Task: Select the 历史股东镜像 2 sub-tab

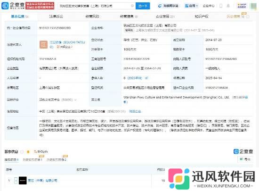Action: pos(57,159)
